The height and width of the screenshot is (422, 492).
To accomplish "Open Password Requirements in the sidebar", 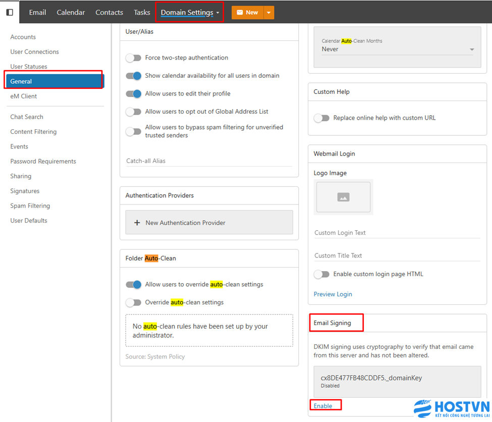I will [43, 162].
